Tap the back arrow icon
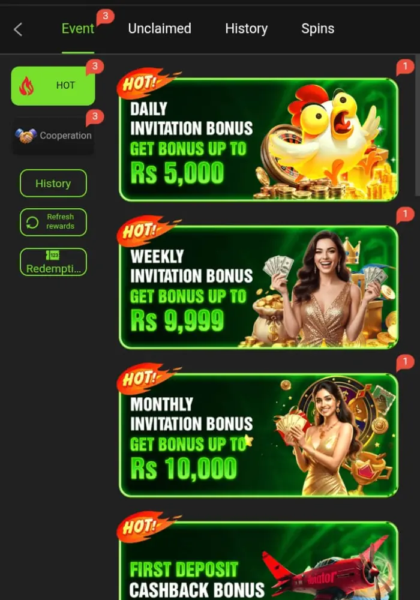Viewport: 420px width, 600px height. click(x=18, y=29)
